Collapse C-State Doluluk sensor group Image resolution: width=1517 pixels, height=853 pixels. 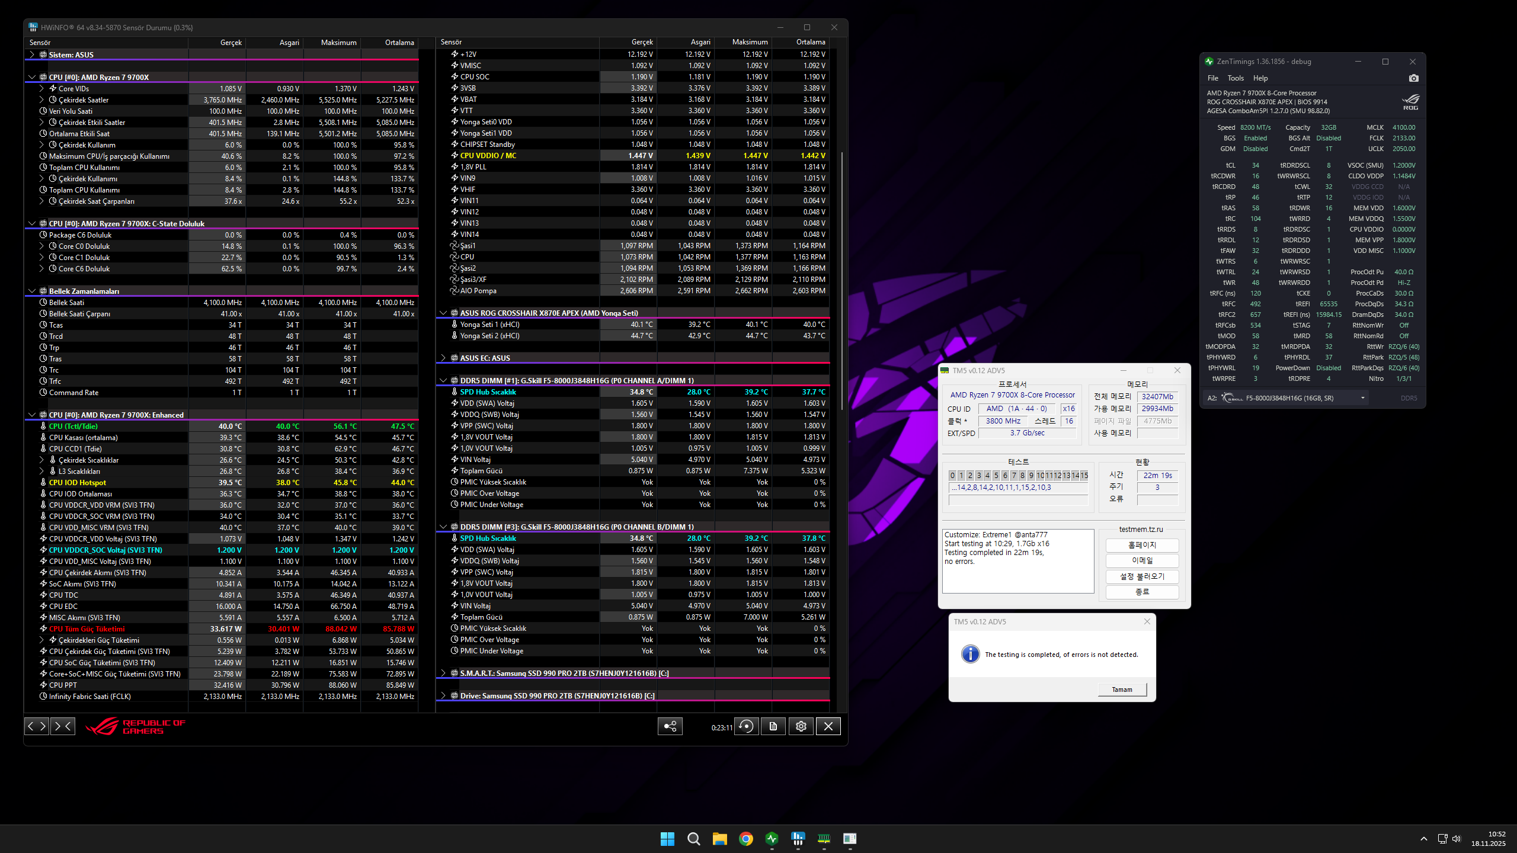pyautogui.click(x=31, y=224)
